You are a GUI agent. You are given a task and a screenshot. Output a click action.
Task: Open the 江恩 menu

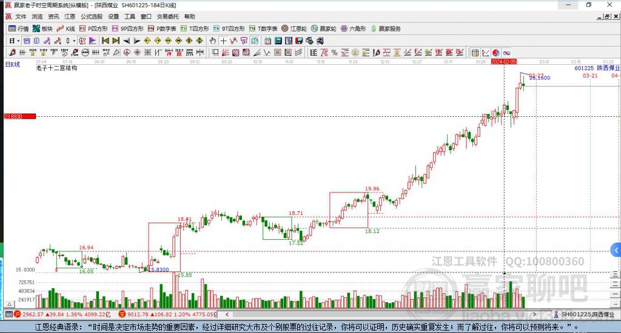[x=70, y=16]
